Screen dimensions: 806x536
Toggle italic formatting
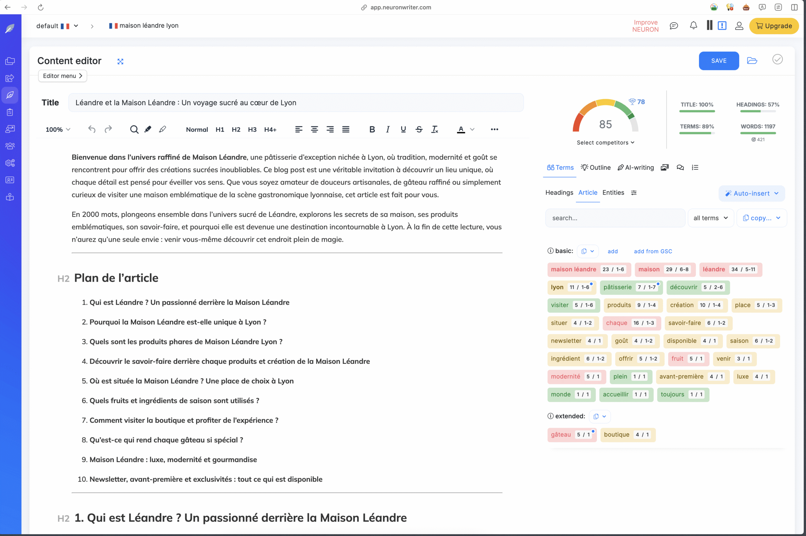click(x=388, y=130)
